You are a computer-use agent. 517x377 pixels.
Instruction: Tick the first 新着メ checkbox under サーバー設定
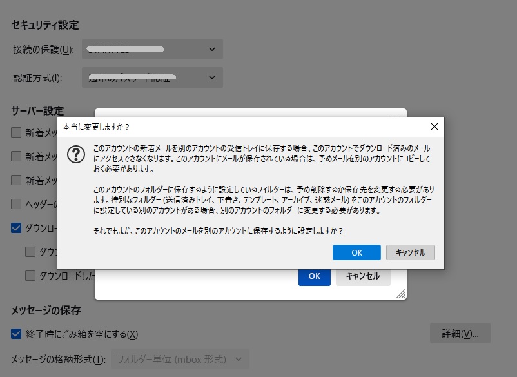pos(17,133)
